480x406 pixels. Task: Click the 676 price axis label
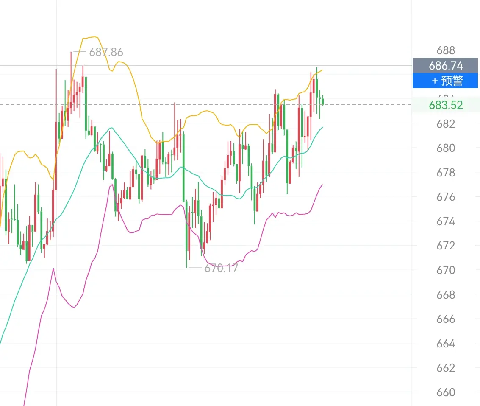coord(446,197)
